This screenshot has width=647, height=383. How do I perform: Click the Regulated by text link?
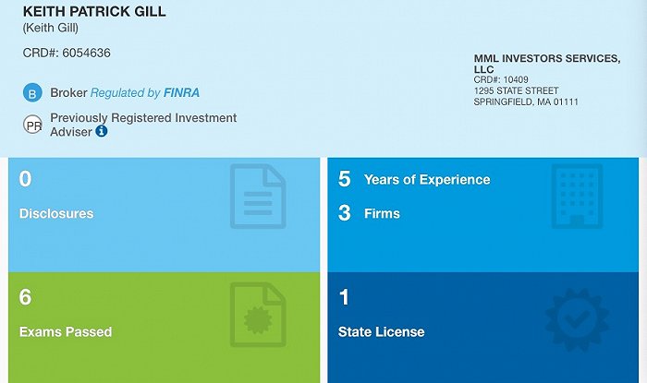pos(125,93)
